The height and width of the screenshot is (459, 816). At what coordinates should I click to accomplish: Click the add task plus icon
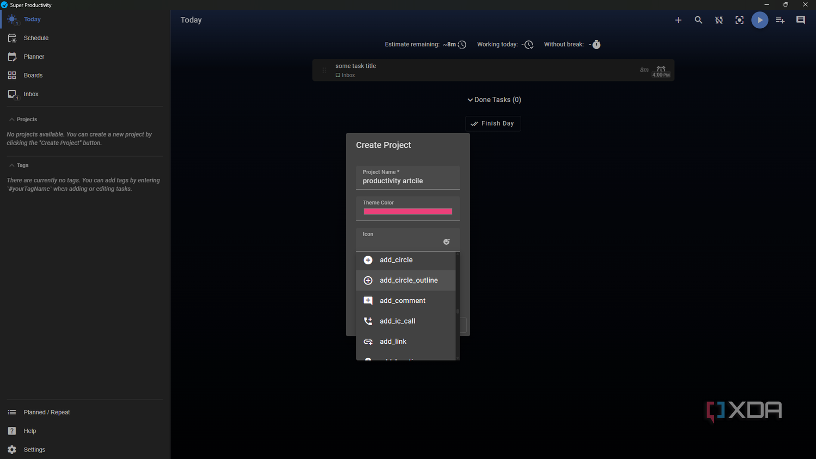click(x=678, y=20)
